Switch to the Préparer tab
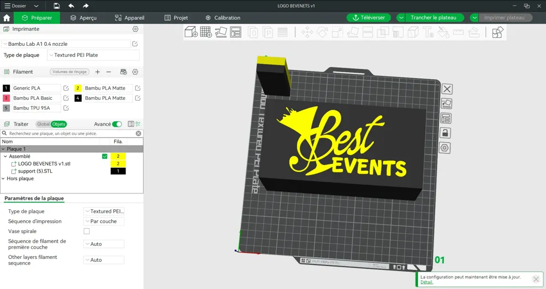The height and width of the screenshot is (289, 546). [x=37, y=18]
